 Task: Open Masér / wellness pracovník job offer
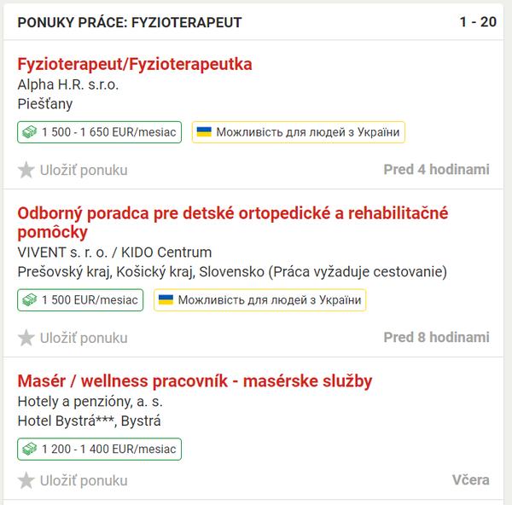[x=195, y=381]
